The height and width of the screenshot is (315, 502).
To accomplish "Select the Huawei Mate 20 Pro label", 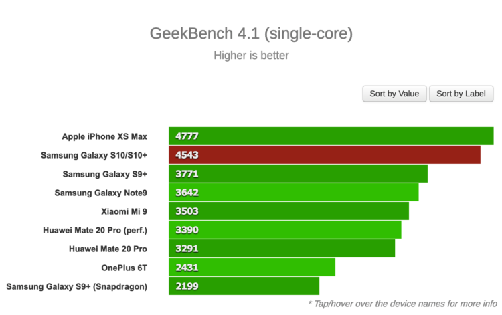I will [x=108, y=249].
